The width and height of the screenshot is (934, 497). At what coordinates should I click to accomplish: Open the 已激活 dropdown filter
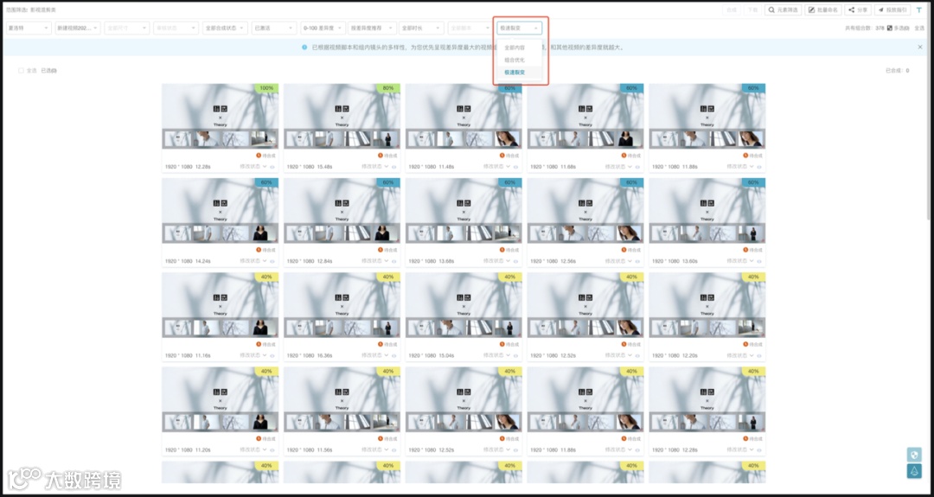click(274, 28)
